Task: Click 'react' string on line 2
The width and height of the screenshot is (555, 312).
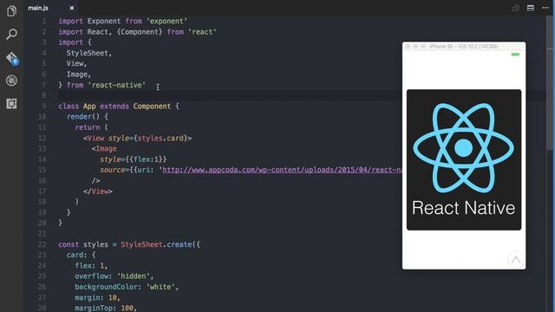Action: (x=202, y=32)
